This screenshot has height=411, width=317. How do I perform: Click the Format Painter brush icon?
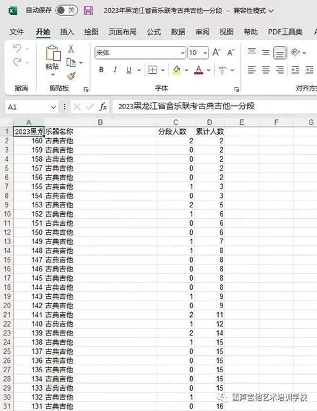tap(71, 76)
